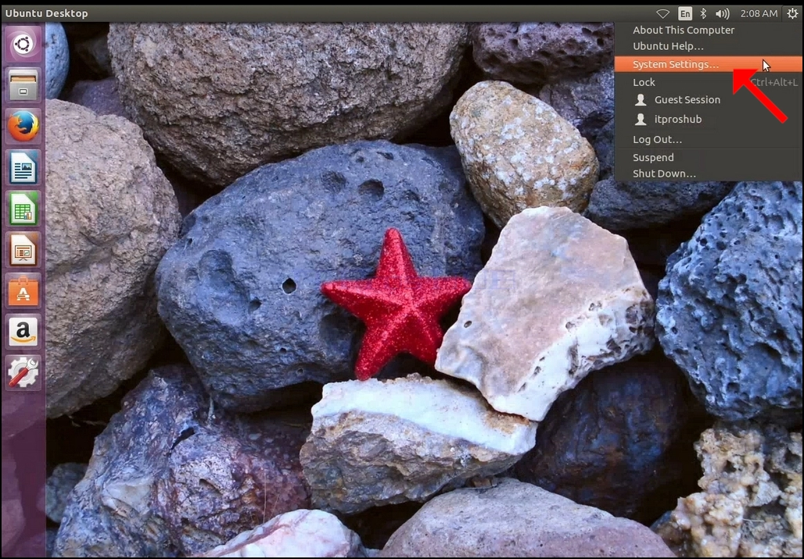Open LibreOffice Writer from launcher
The width and height of the screenshot is (804, 559).
(x=23, y=167)
